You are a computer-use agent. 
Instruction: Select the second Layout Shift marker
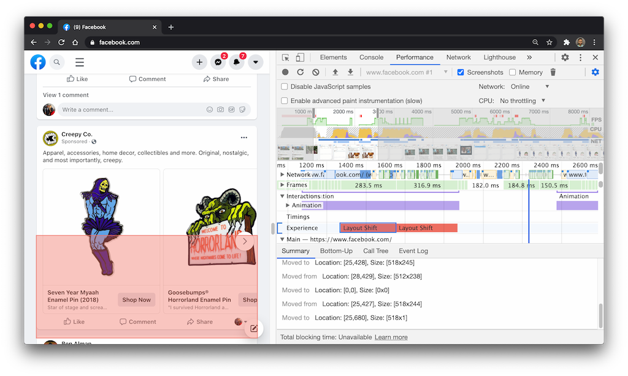click(427, 228)
